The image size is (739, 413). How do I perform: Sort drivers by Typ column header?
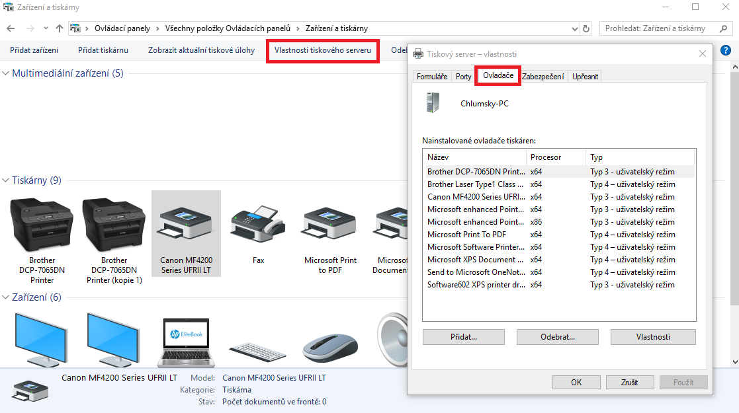coord(640,157)
